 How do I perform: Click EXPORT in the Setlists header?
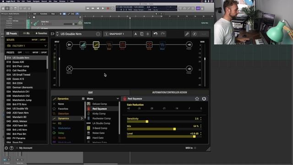tap(43, 40)
